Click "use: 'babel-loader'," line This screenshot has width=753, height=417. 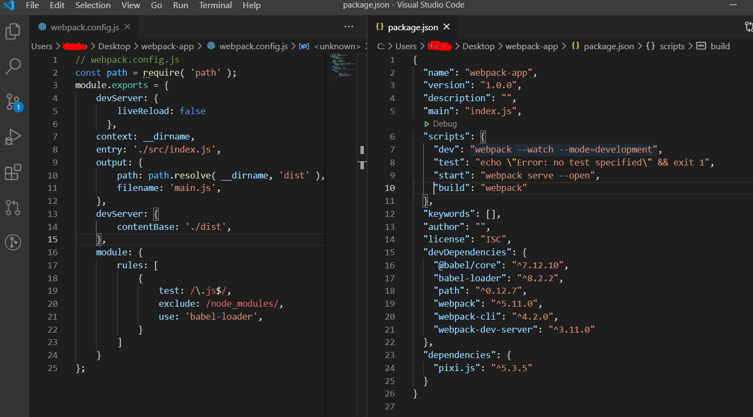(211, 317)
